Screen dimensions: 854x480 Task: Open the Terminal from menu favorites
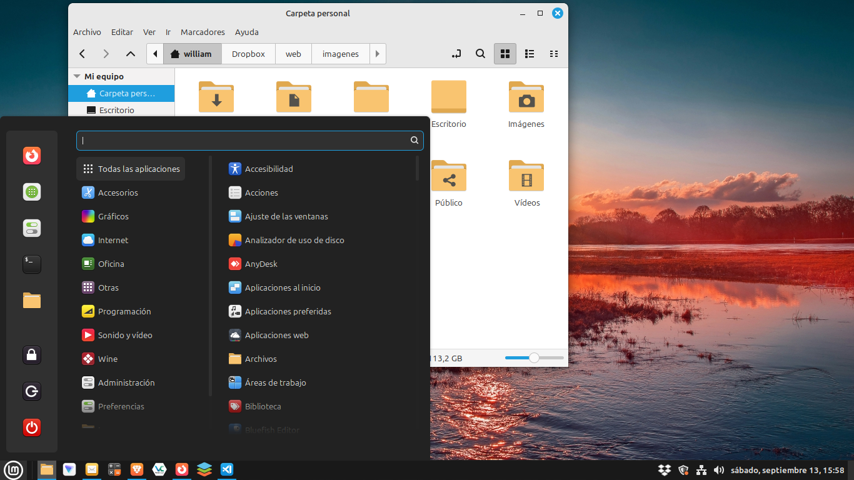(x=32, y=264)
